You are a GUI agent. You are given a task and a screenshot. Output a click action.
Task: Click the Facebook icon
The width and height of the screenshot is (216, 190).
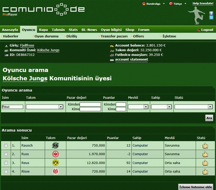point(211,13)
